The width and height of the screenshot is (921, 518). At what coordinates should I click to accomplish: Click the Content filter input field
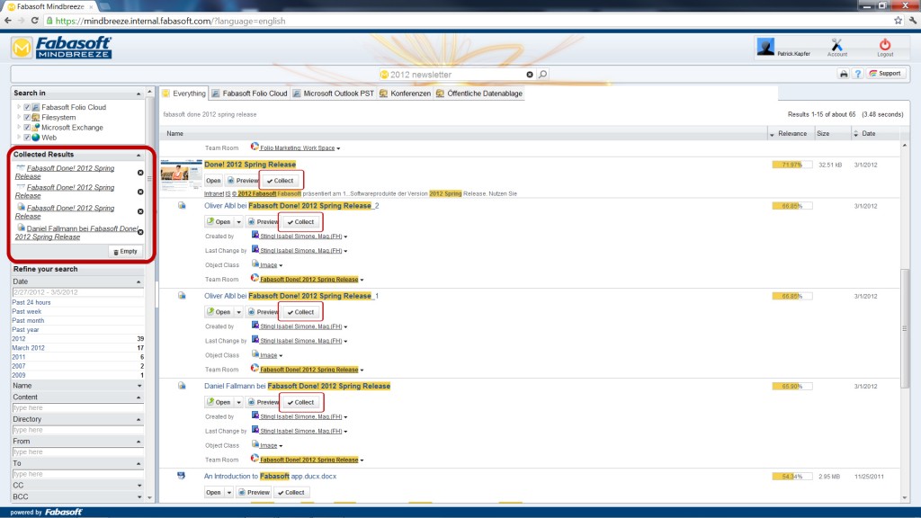77,407
